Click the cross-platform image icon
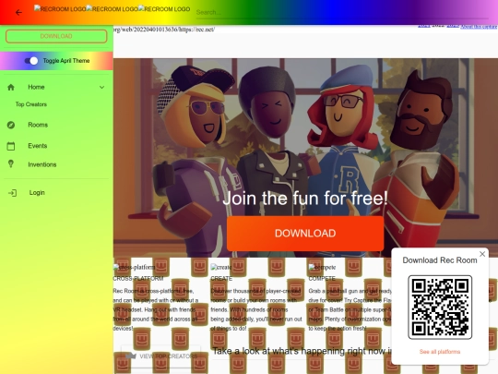 (134, 267)
